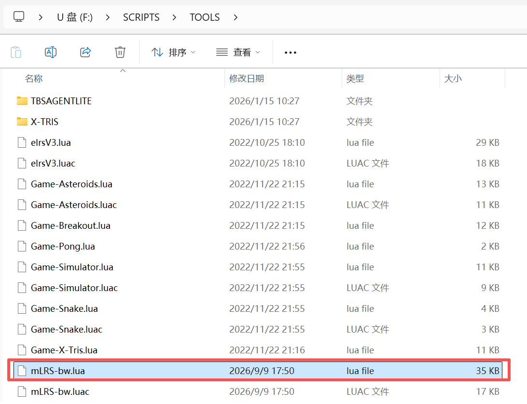Sort by the 修改日期 column header

tap(247, 79)
